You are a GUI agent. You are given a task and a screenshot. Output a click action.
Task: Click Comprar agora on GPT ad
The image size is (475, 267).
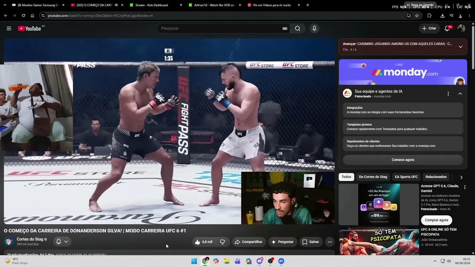coord(436,220)
